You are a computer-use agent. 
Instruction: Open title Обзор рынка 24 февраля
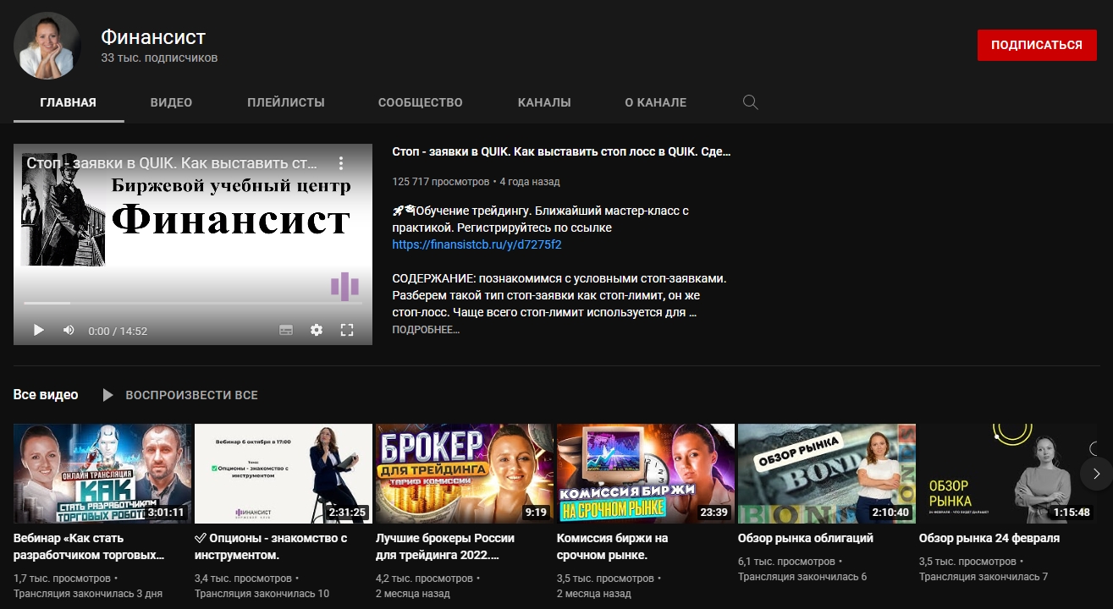pyautogui.click(x=989, y=538)
